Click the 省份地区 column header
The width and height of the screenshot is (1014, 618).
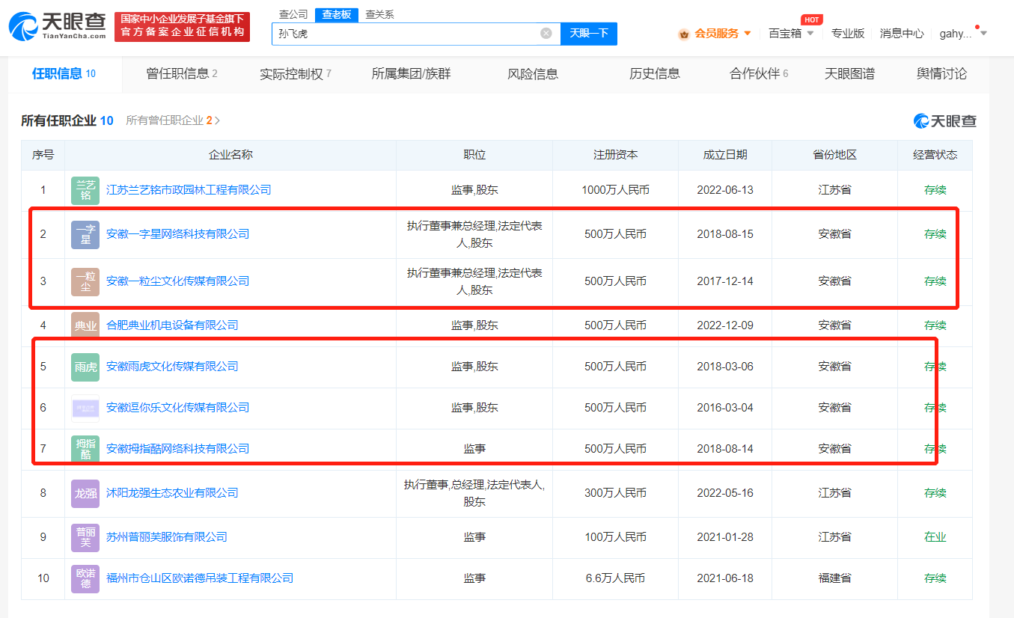coord(835,155)
